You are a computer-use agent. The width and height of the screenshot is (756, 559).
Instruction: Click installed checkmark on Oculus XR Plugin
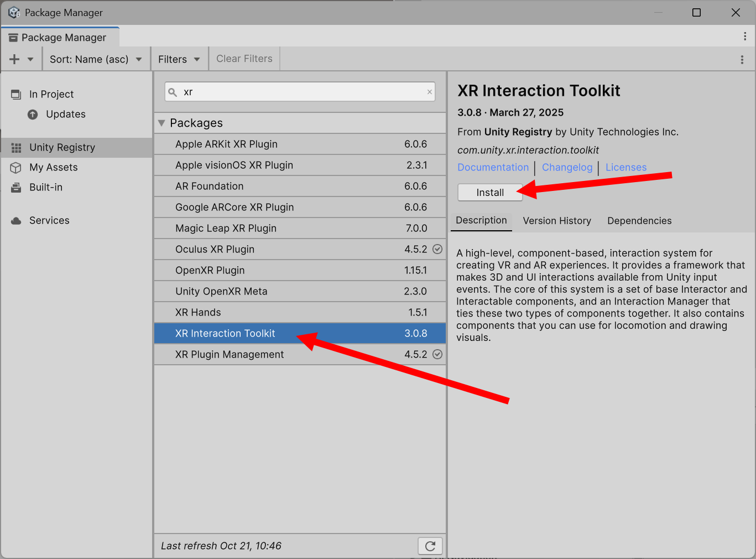click(437, 249)
